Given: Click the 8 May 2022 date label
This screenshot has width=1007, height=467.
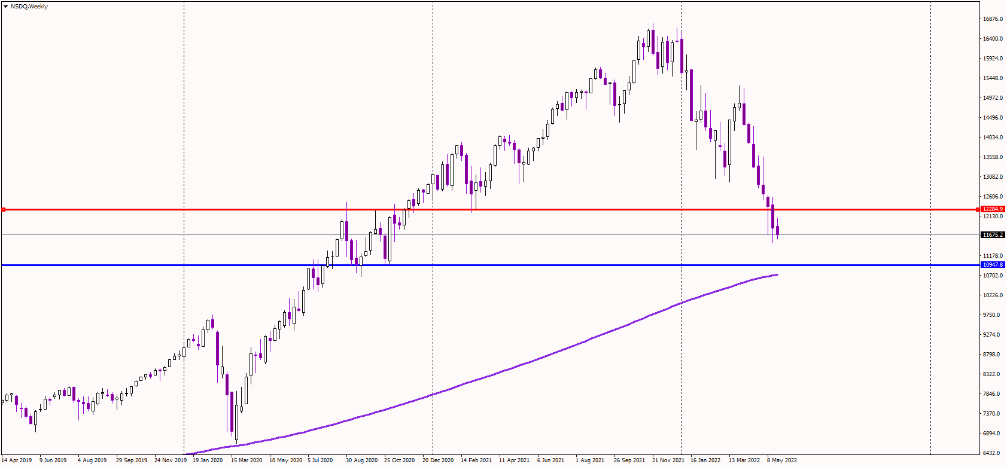Looking at the screenshot, I should tap(782, 460).
